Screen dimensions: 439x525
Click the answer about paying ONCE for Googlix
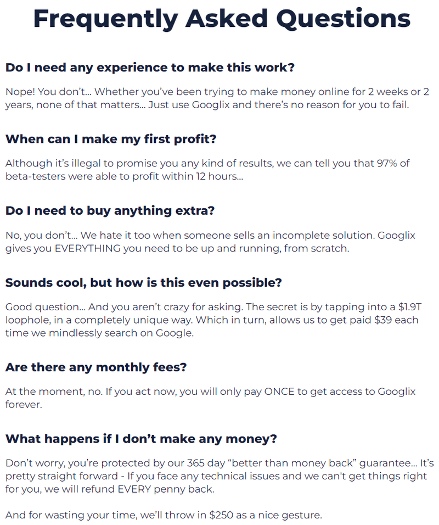[211, 398]
